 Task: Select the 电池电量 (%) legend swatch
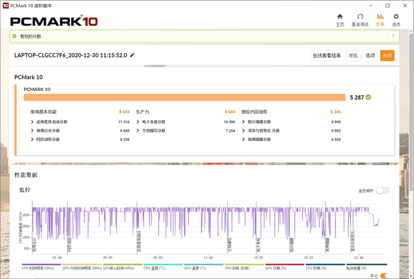[x=366, y=264]
